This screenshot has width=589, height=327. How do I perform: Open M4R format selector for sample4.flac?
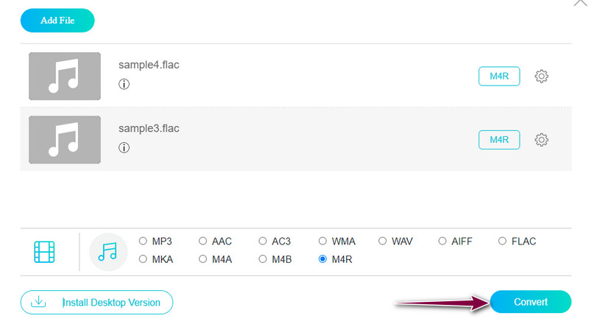(x=499, y=76)
